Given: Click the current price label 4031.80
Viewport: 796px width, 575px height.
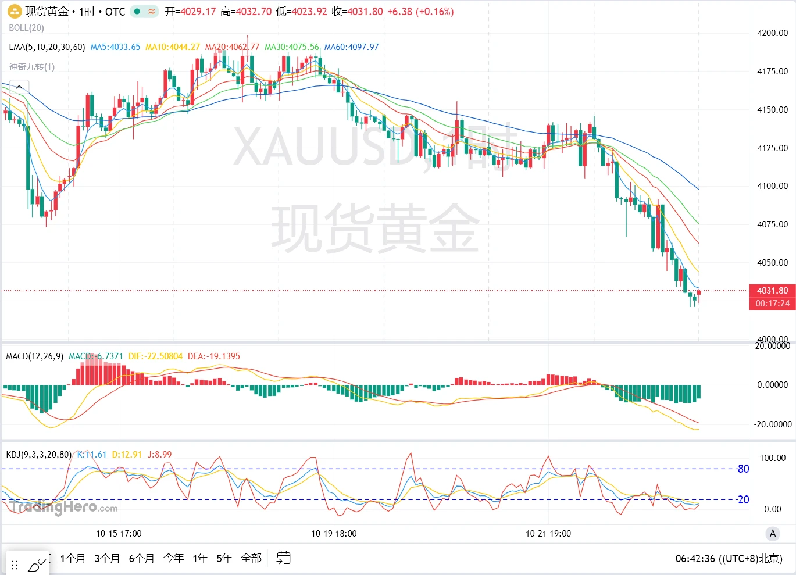Looking at the screenshot, I should coord(772,291).
